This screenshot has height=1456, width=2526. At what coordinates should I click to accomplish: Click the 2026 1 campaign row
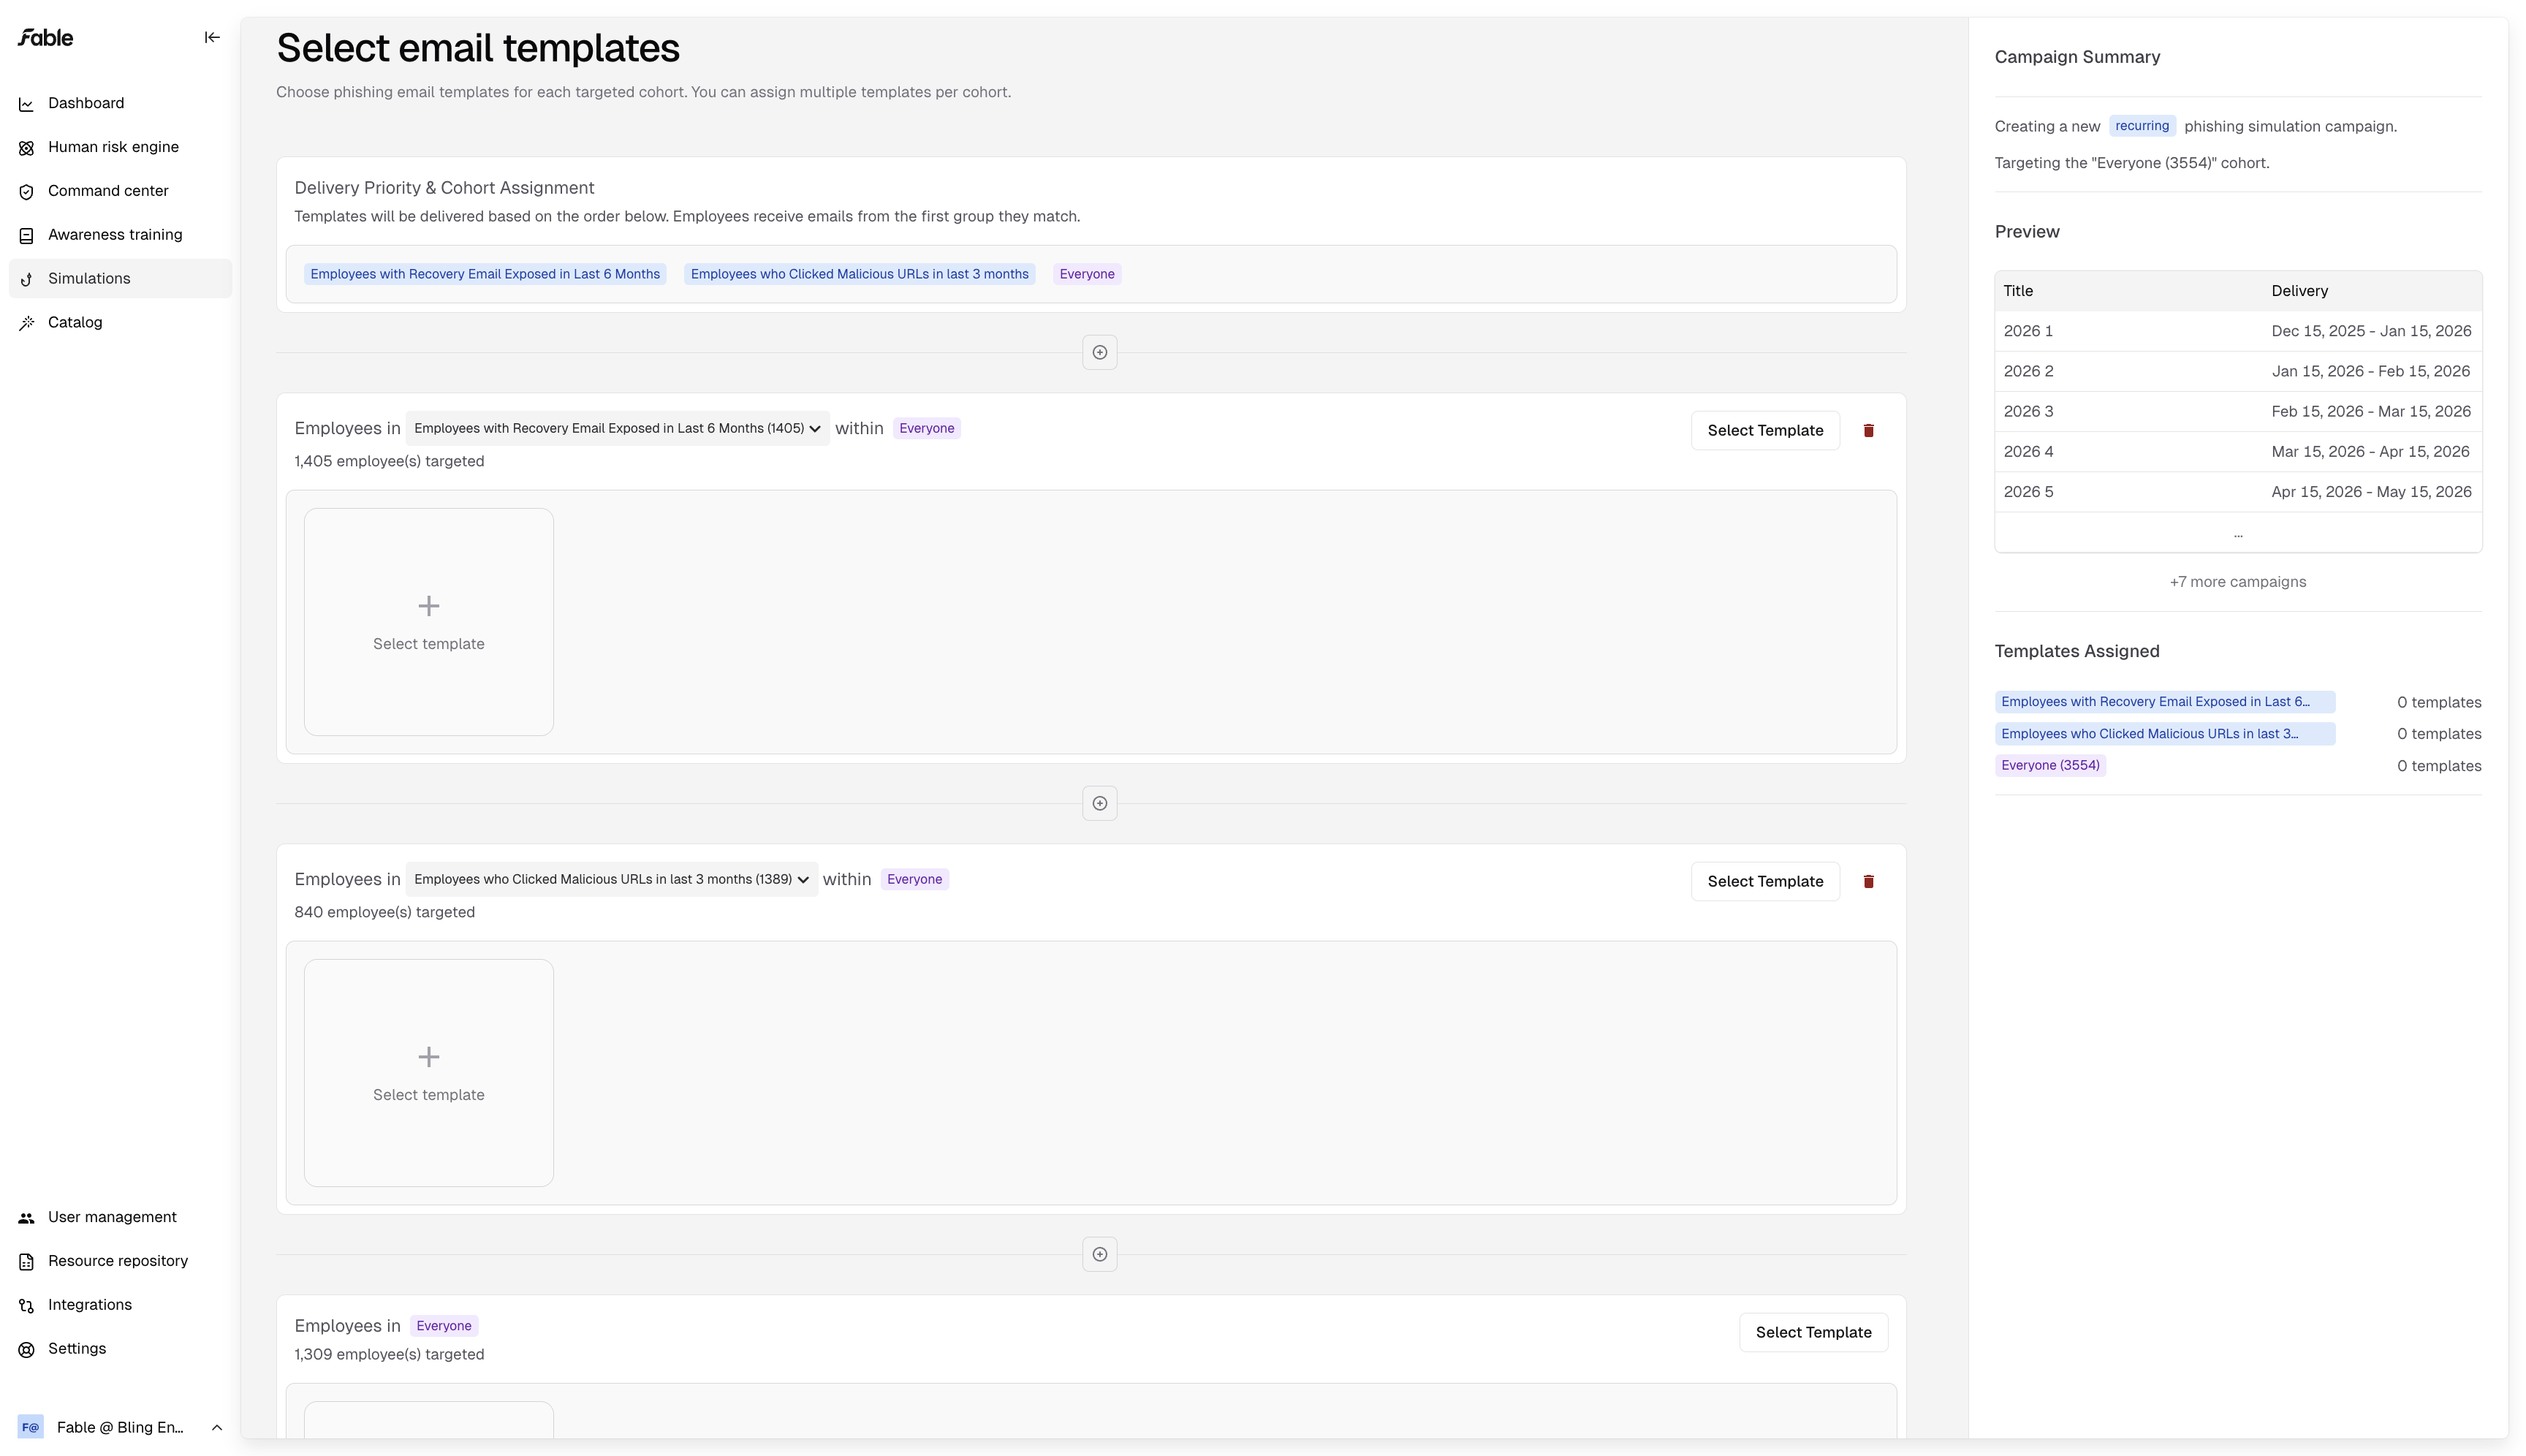pyautogui.click(x=2238, y=332)
